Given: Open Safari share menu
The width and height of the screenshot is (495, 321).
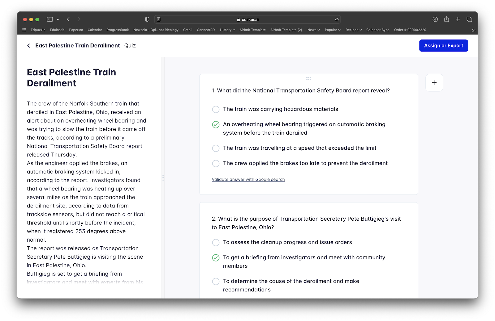Looking at the screenshot, I should click(x=446, y=19).
